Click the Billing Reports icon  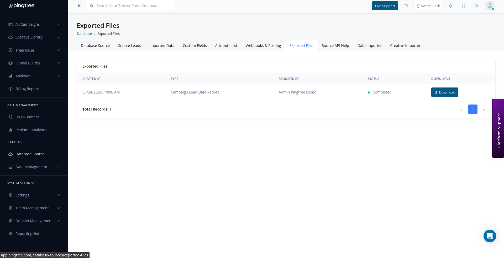coord(10,89)
